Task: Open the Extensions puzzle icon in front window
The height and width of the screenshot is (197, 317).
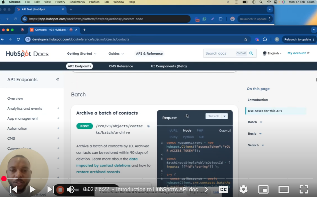Action: click(265, 39)
